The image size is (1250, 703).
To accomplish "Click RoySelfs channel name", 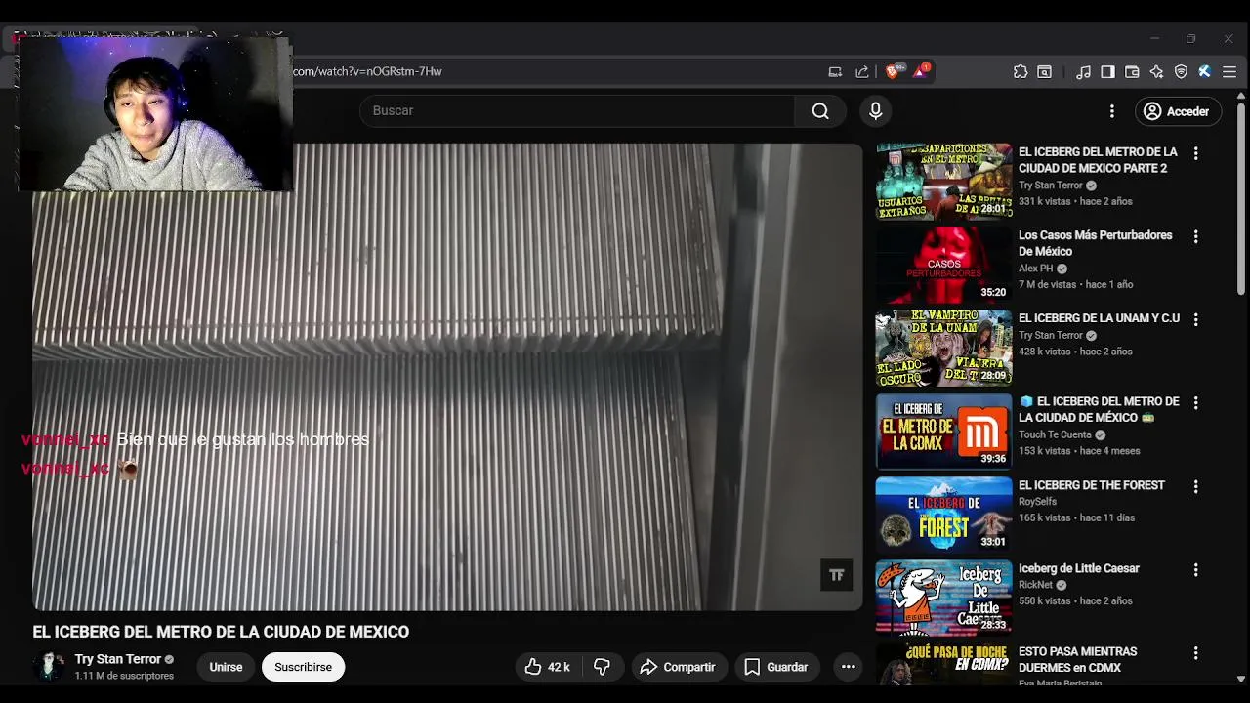I will 1037,502.
